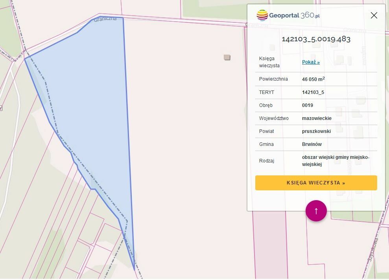The height and width of the screenshot is (280, 389).
Task: Click the Księga wieczysta row label
Action: (269, 62)
